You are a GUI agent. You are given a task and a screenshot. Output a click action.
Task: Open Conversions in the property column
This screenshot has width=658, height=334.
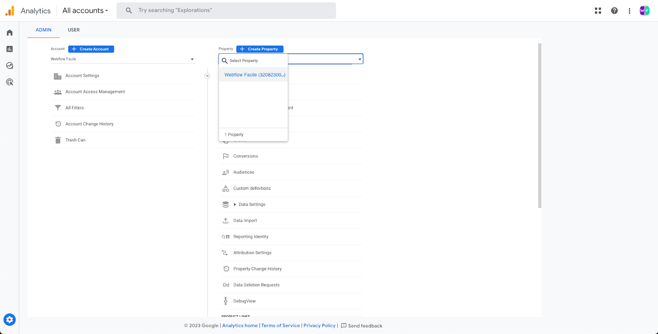pos(246,156)
